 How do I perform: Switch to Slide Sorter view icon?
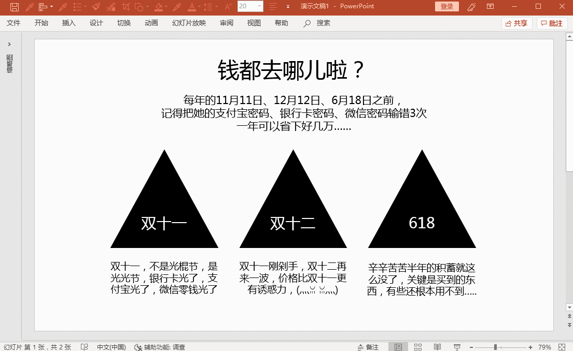[x=418, y=347]
